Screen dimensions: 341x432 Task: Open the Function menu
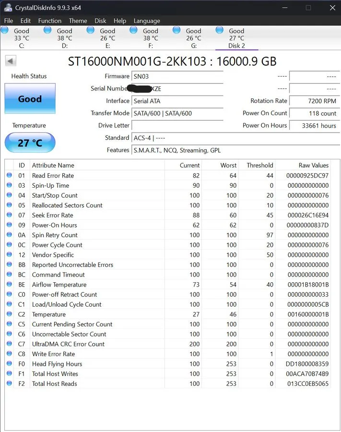tap(50, 21)
